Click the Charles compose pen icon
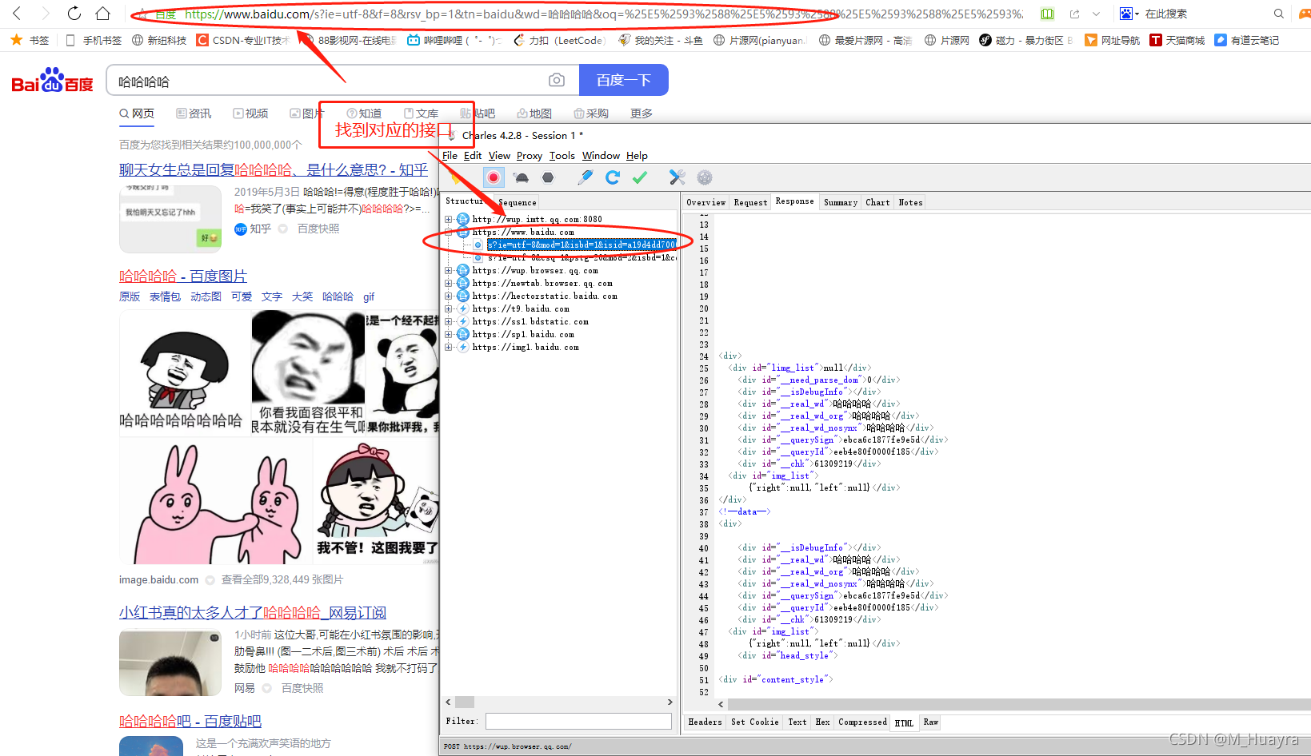The height and width of the screenshot is (756, 1311). tap(586, 177)
